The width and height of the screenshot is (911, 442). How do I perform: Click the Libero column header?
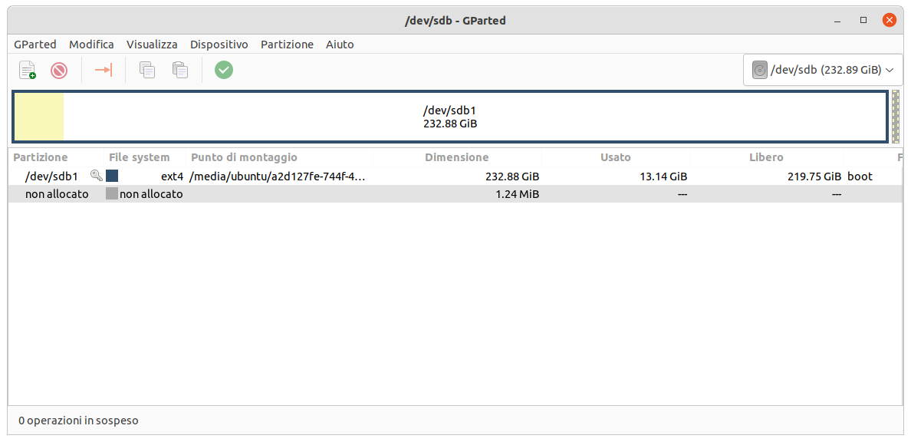[767, 157]
